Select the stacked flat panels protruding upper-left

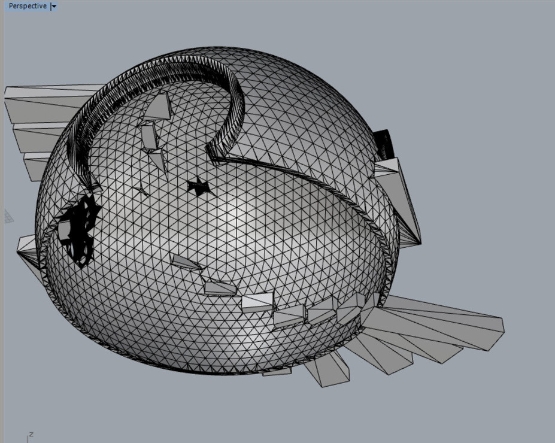coord(36,120)
